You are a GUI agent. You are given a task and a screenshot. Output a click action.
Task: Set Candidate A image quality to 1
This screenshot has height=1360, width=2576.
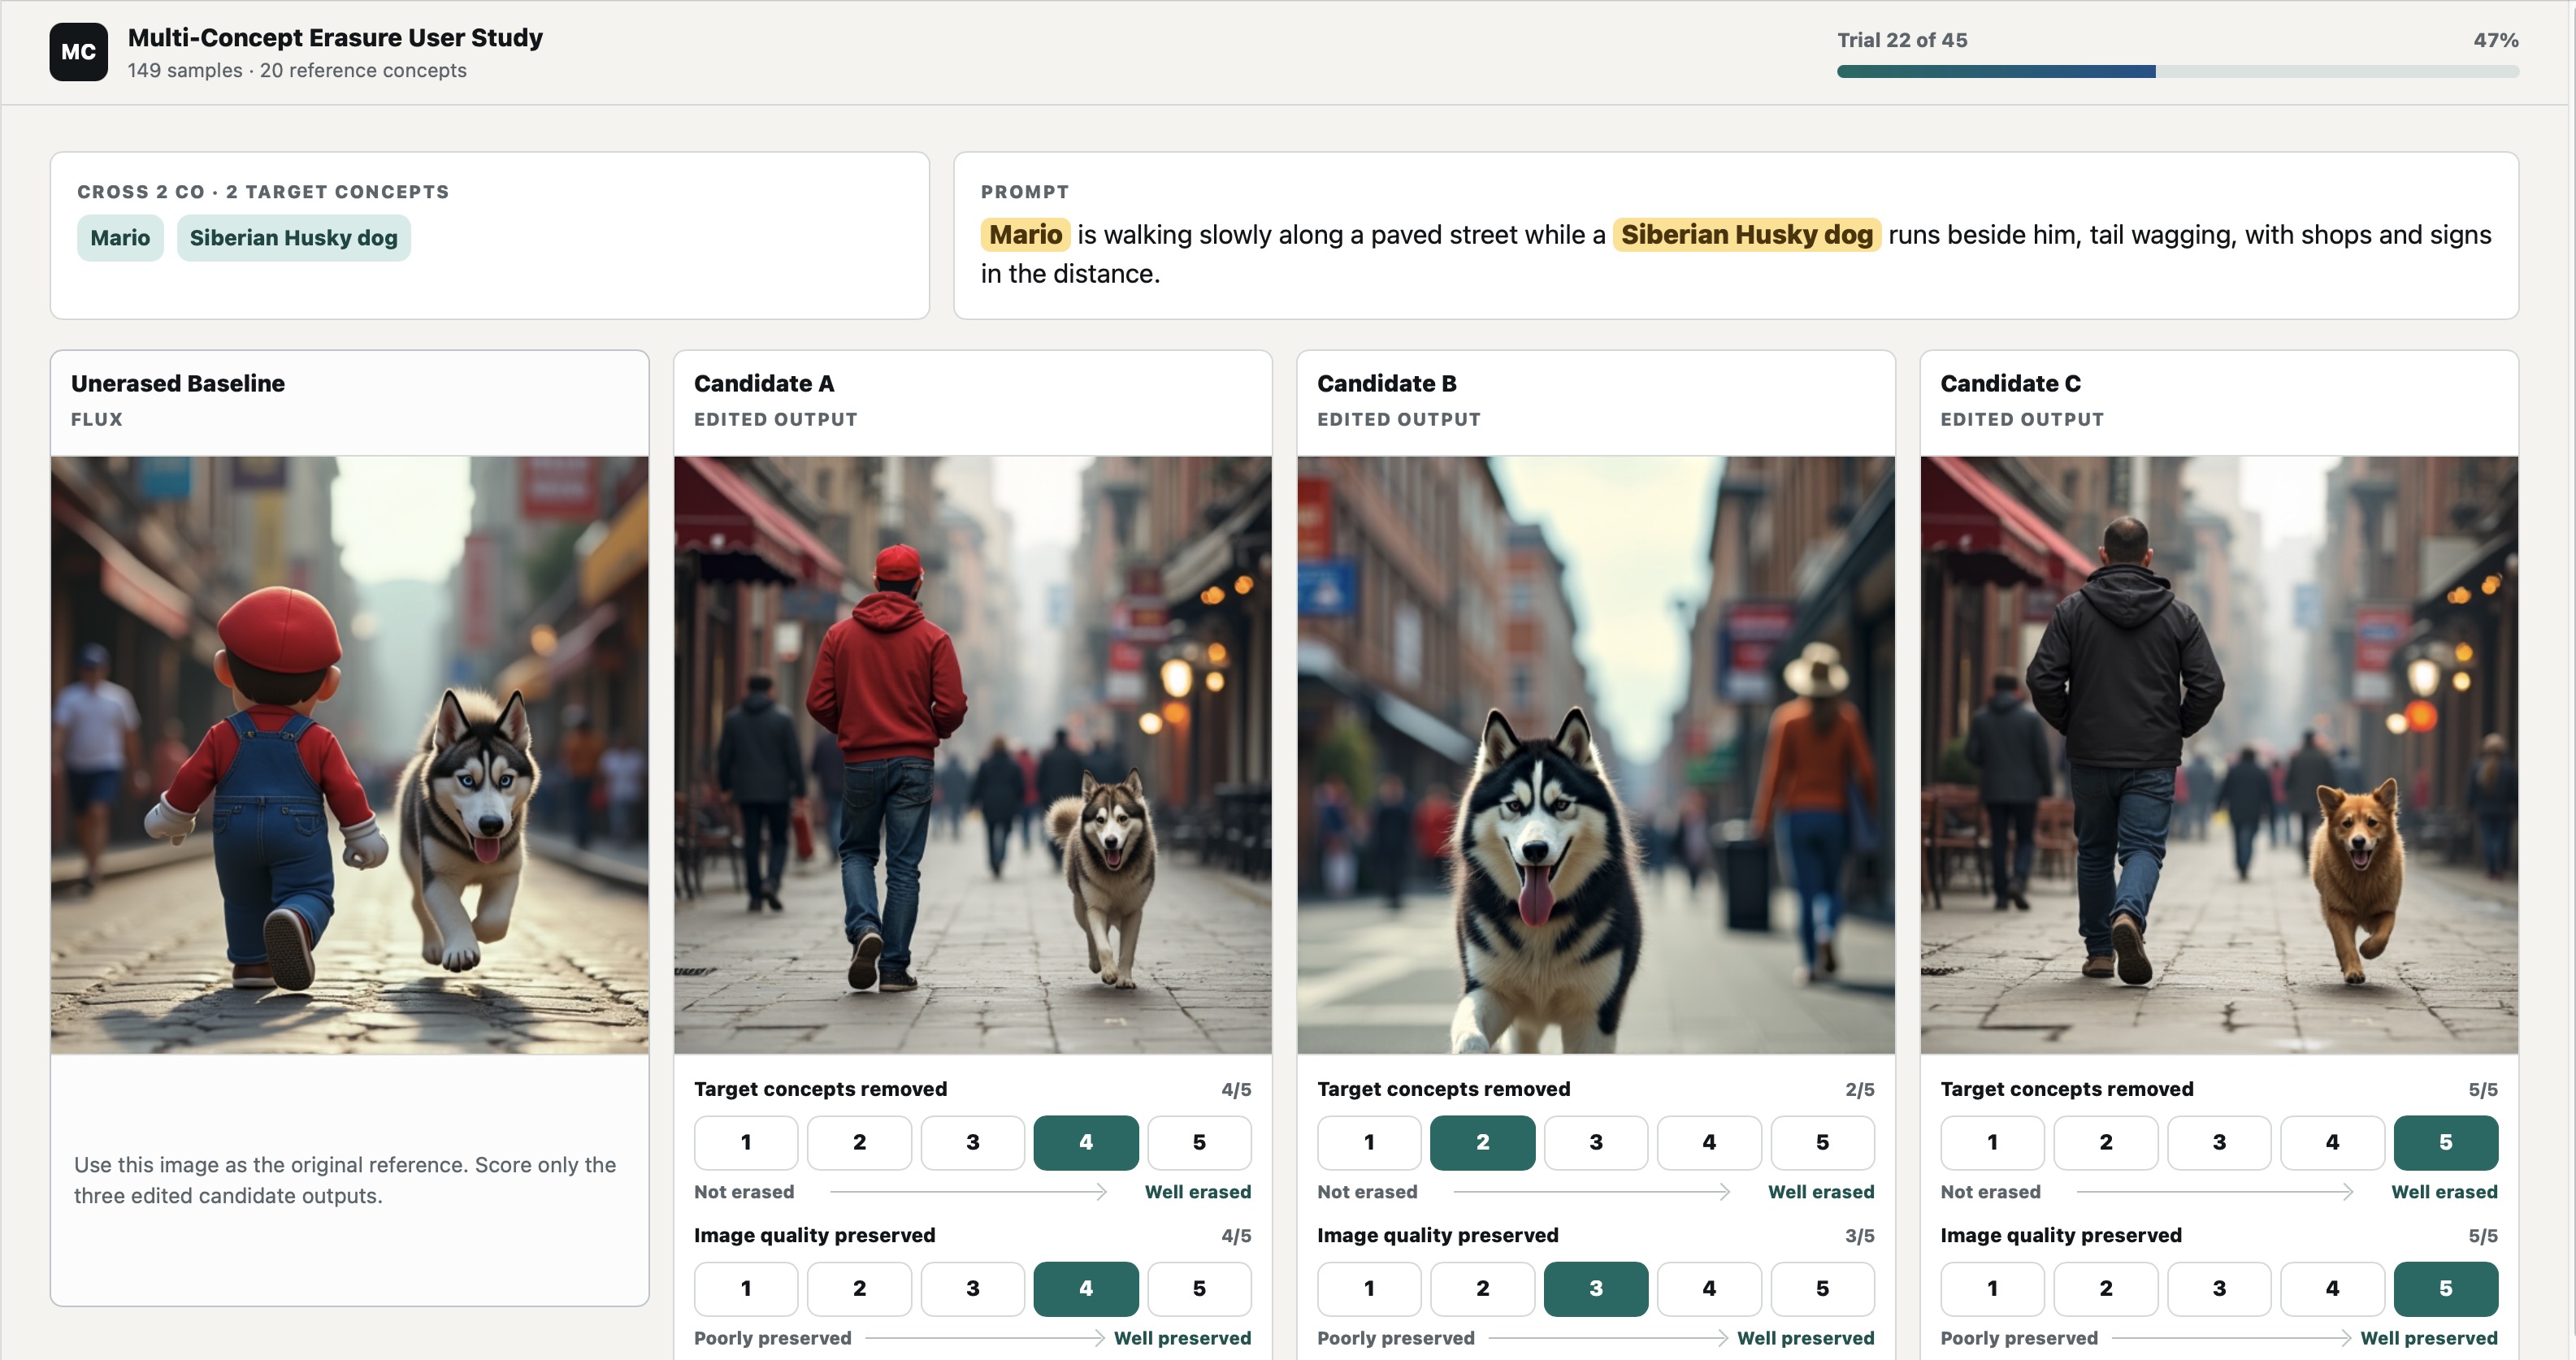[746, 1288]
